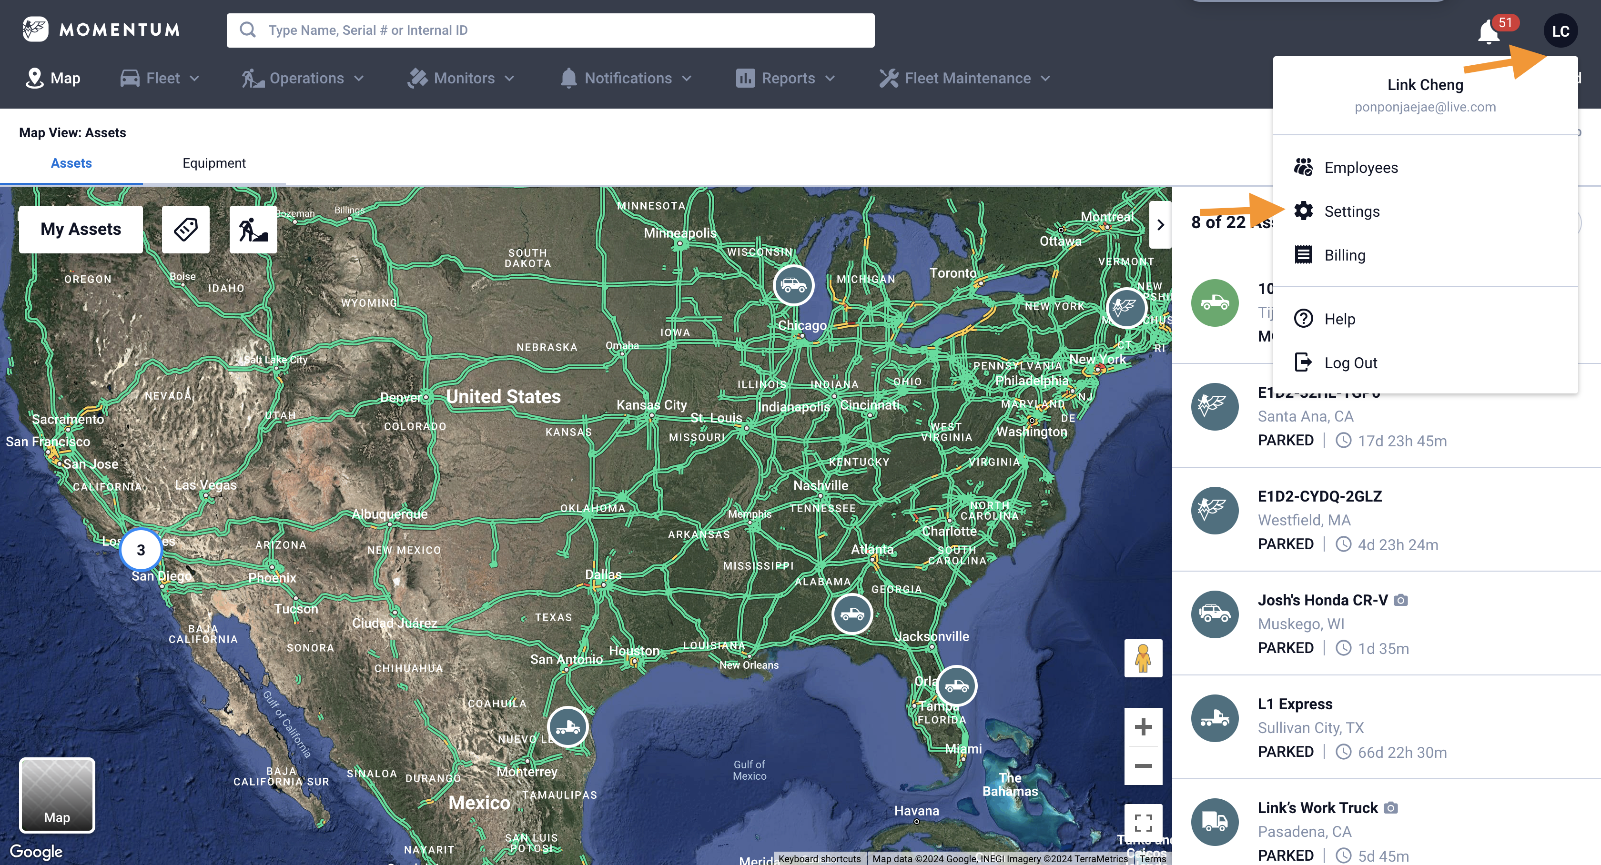Expand the Fleet menu
This screenshot has height=865, width=1601.
[x=160, y=78]
